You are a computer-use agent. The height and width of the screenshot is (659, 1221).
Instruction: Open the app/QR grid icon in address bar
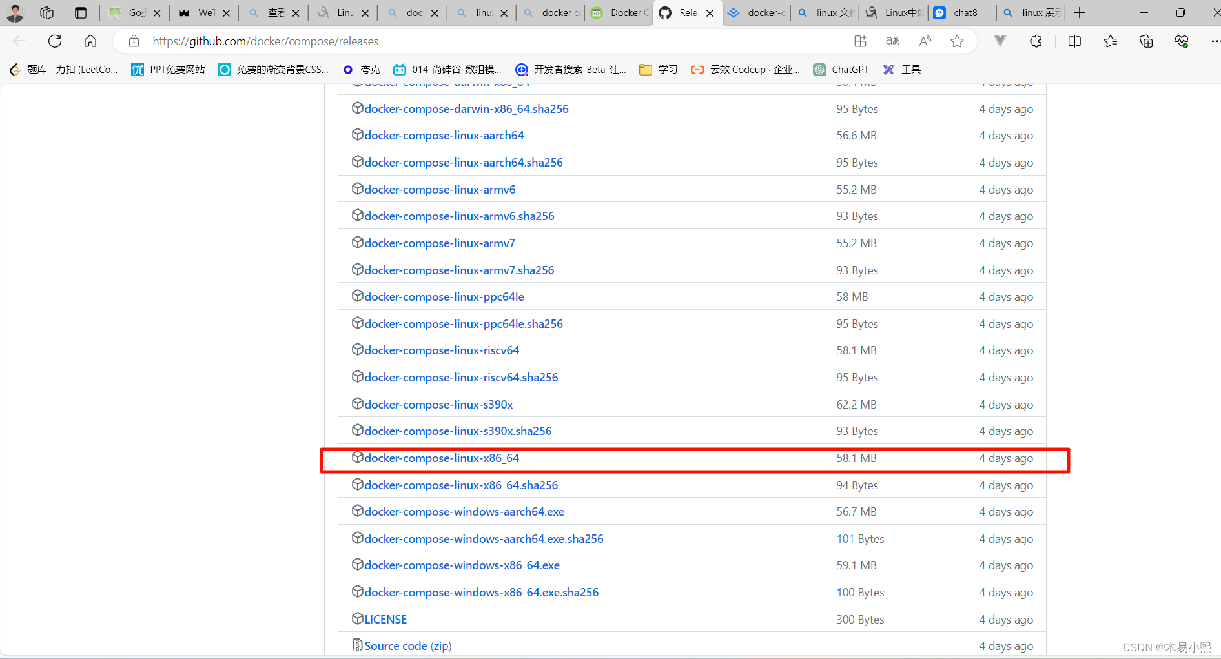[x=860, y=41]
